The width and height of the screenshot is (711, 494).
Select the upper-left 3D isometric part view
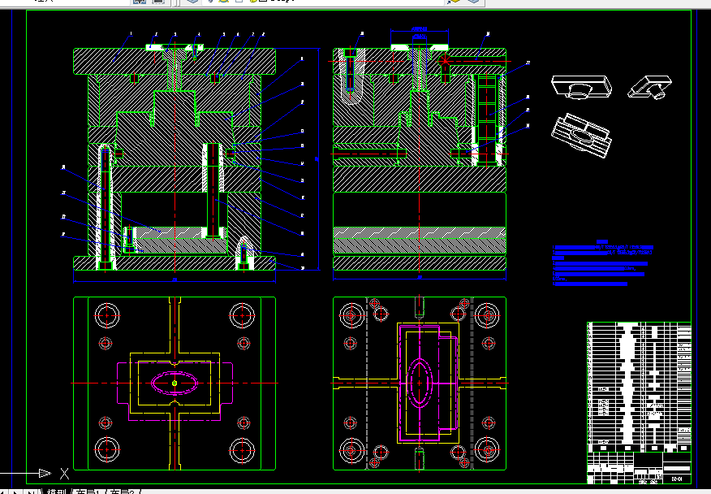pos(581,87)
